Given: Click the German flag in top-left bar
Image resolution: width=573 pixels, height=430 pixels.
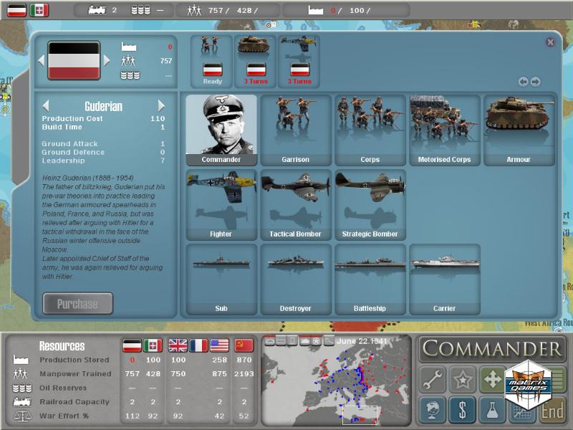Looking at the screenshot, I should (16, 10).
